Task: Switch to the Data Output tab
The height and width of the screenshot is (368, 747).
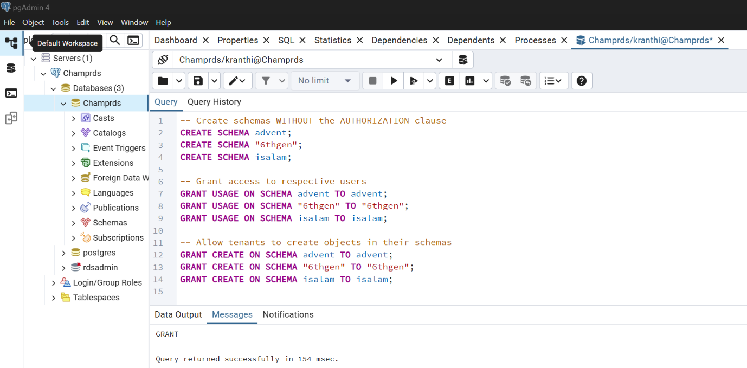Action: click(x=178, y=315)
